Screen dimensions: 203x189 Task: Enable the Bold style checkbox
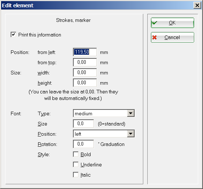75,154
